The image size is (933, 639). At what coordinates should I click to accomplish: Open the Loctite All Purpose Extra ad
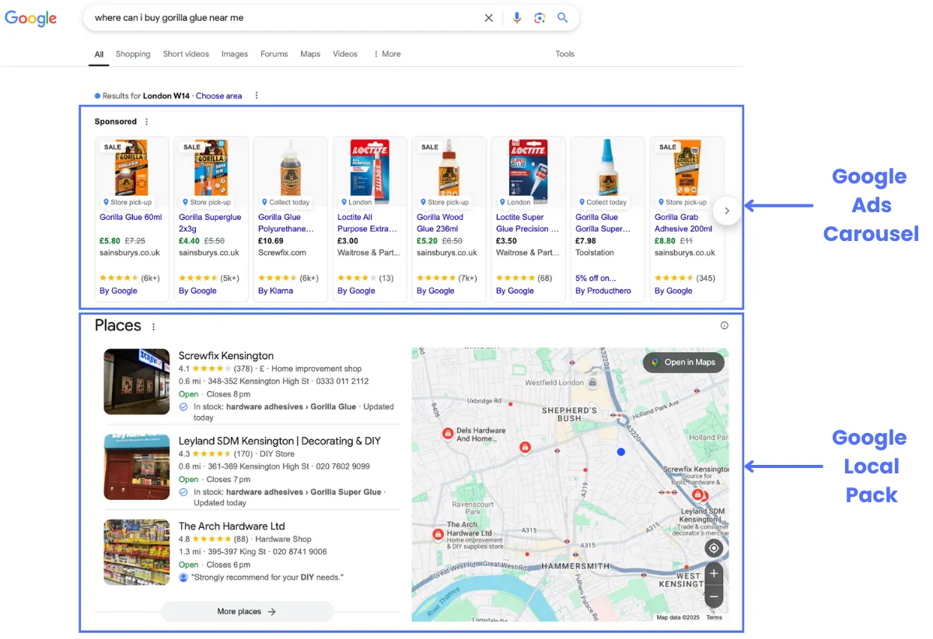369,218
